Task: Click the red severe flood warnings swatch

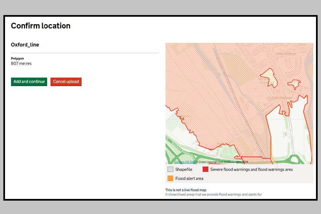Action: pos(205,170)
